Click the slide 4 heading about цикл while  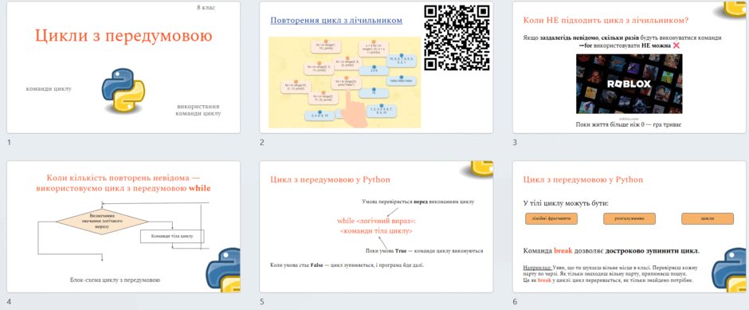pos(124,183)
